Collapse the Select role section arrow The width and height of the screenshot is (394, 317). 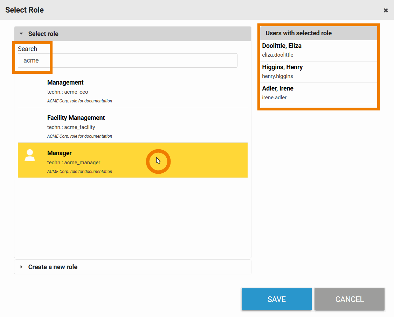click(21, 34)
